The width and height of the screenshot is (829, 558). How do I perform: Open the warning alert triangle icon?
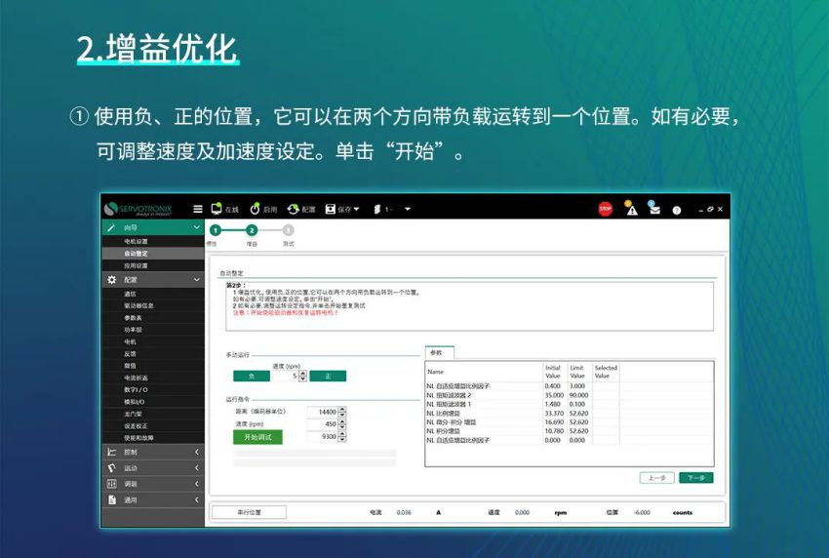pyautogui.click(x=632, y=209)
